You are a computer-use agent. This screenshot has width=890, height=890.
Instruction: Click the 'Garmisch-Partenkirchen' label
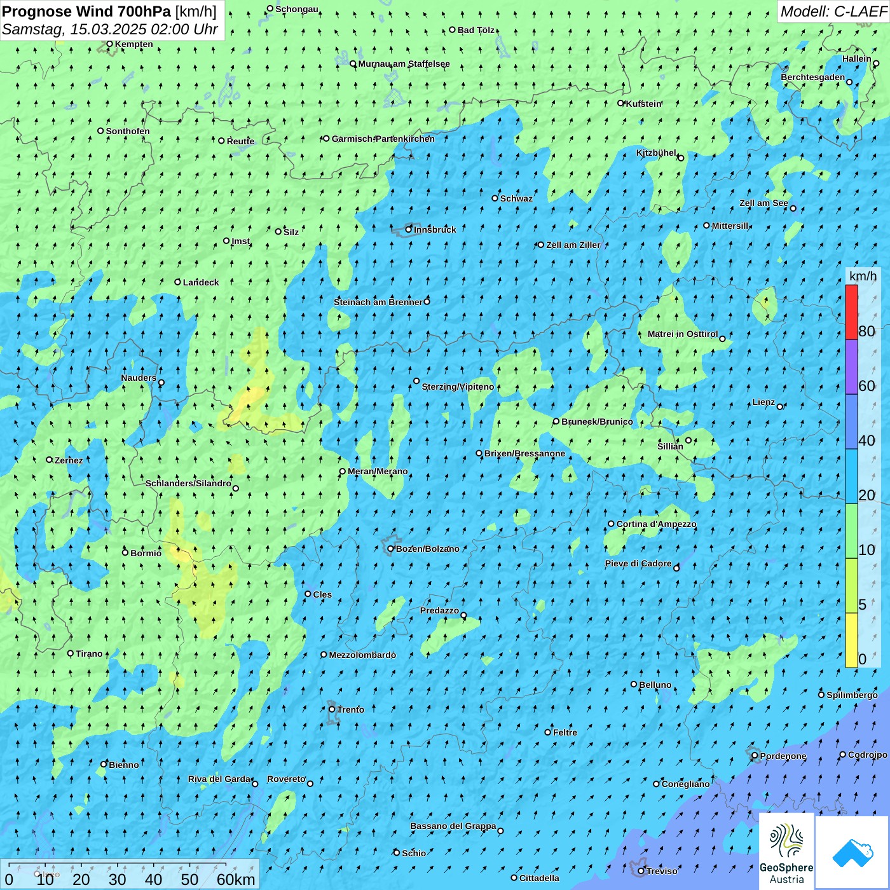coord(383,139)
